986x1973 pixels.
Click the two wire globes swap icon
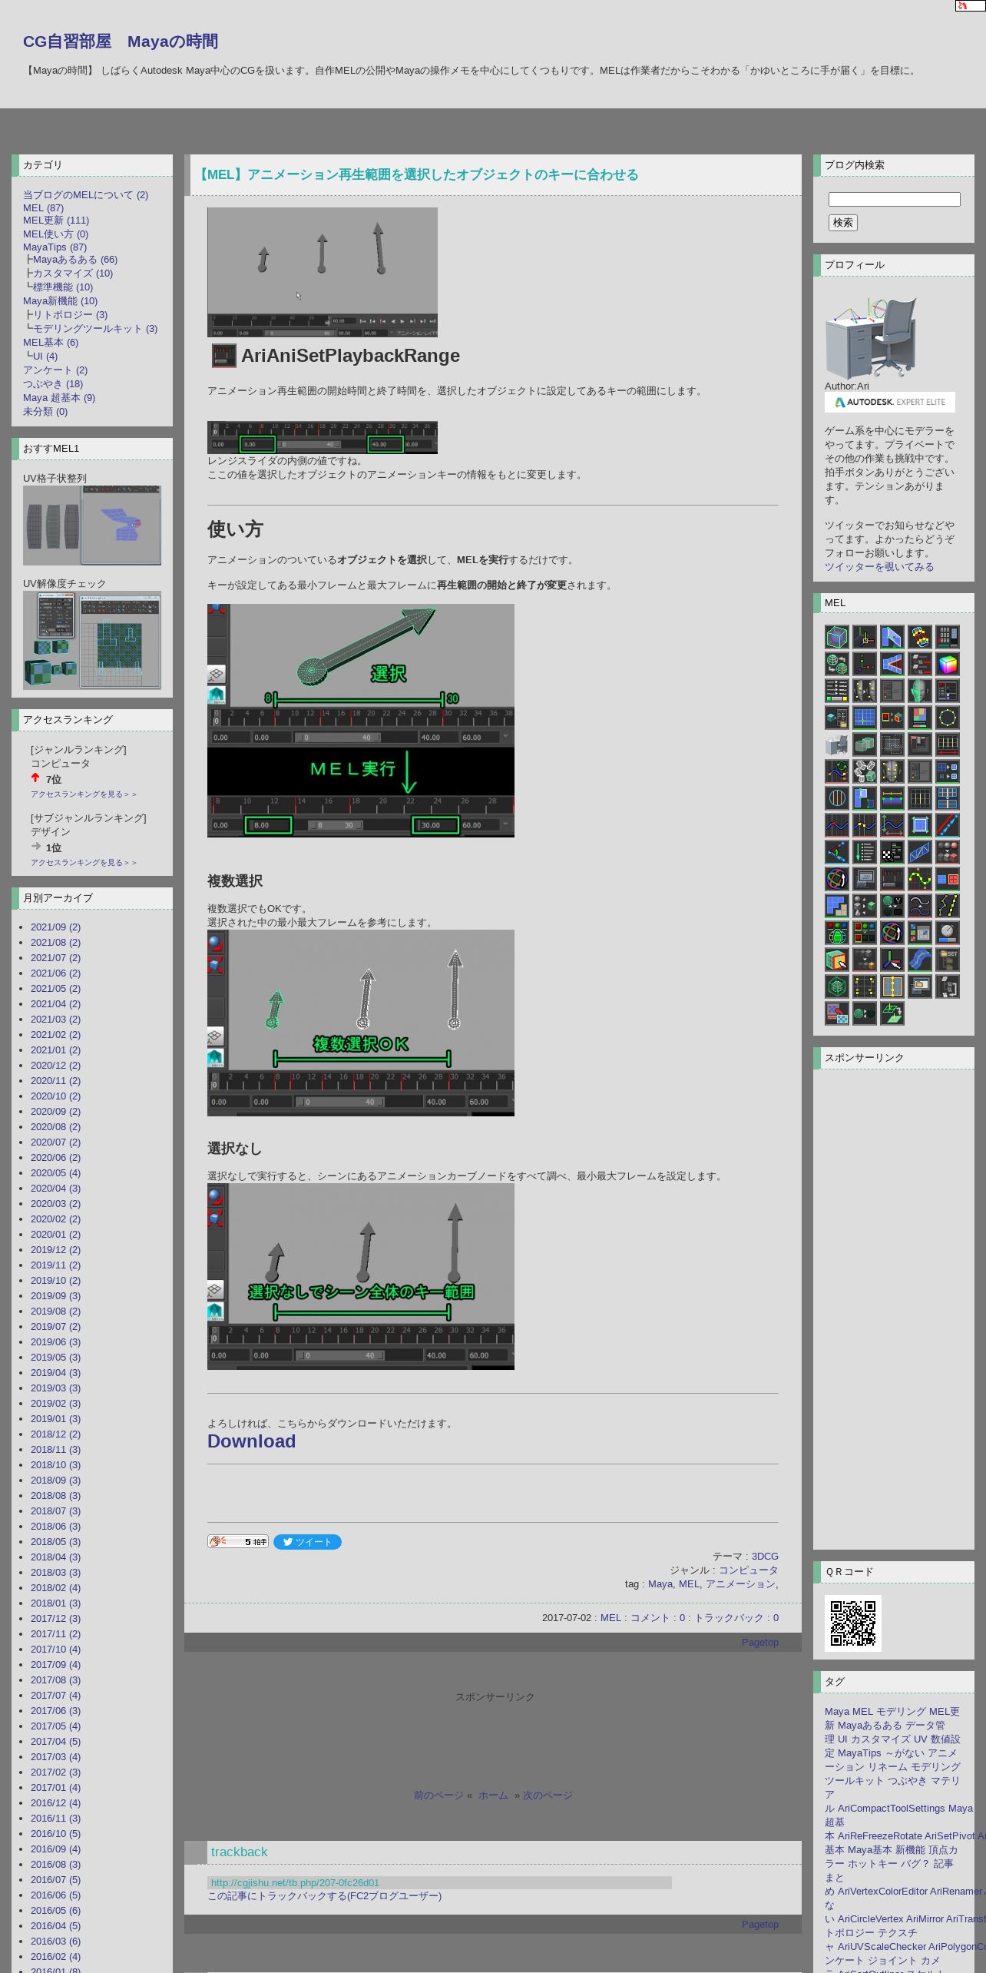click(x=837, y=664)
